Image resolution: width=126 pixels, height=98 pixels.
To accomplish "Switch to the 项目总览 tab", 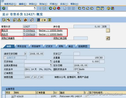I will tap(22, 46).
